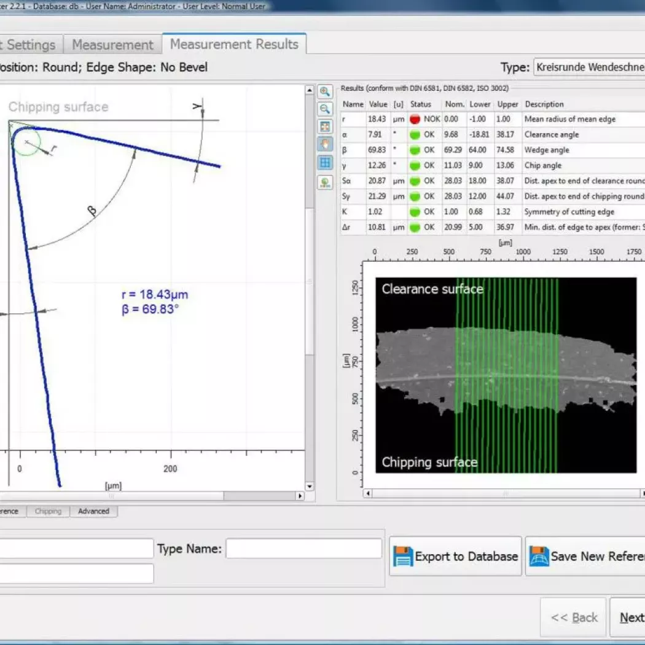645x645 pixels.
Task: Click the green icon below the grid button
Action: (x=325, y=182)
